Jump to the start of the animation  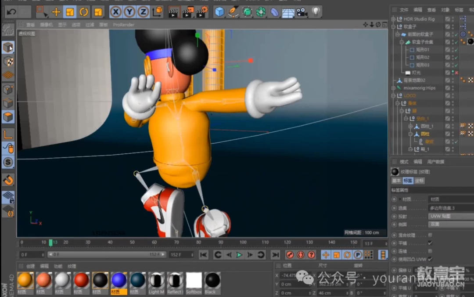204,255
